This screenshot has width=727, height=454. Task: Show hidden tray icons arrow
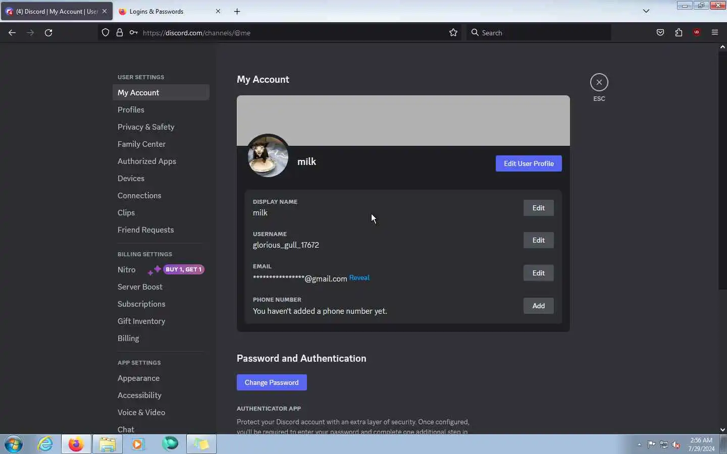639,444
